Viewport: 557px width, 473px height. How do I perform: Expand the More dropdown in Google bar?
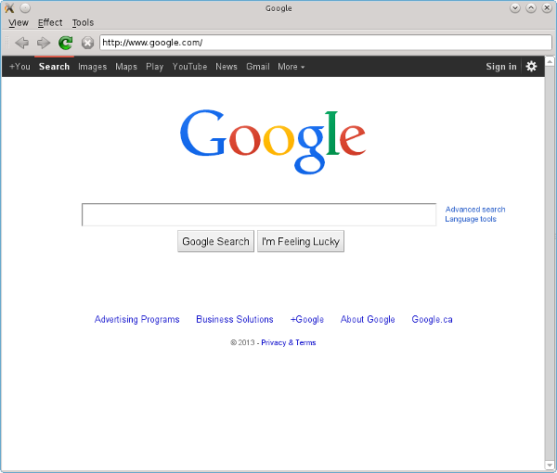tap(291, 67)
